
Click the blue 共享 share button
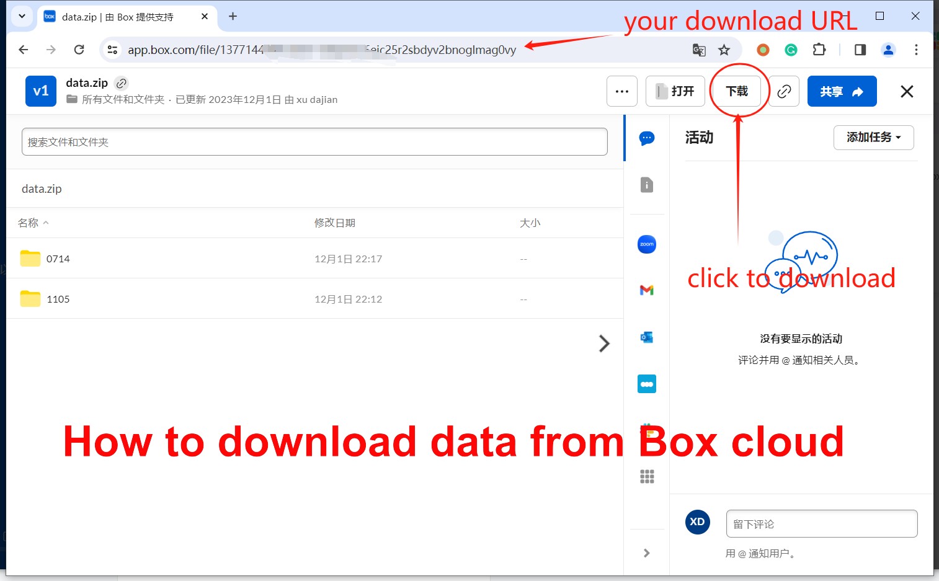841,92
